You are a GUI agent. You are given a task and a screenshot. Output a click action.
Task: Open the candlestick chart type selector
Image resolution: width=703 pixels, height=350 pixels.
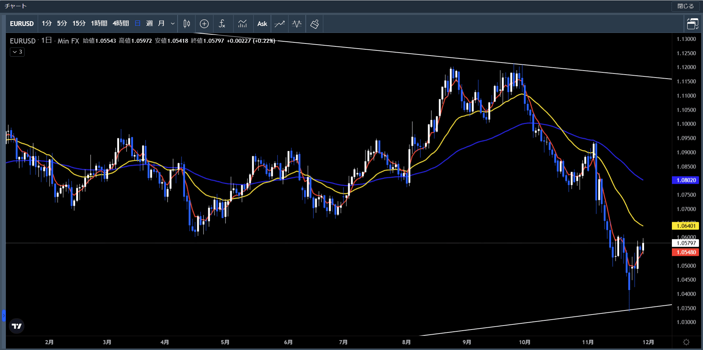coord(187,24)
